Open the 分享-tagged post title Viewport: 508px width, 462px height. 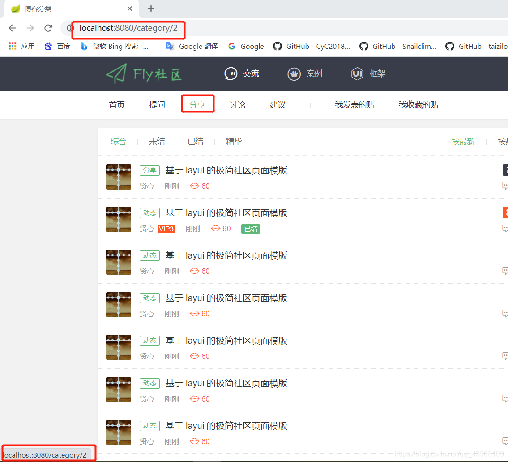[x=226, y=170]
